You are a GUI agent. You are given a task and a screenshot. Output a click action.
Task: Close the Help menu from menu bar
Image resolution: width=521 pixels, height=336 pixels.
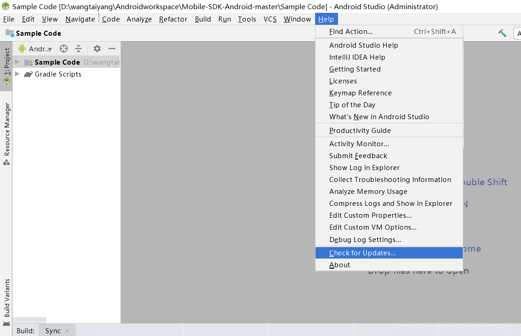(326, 19)
